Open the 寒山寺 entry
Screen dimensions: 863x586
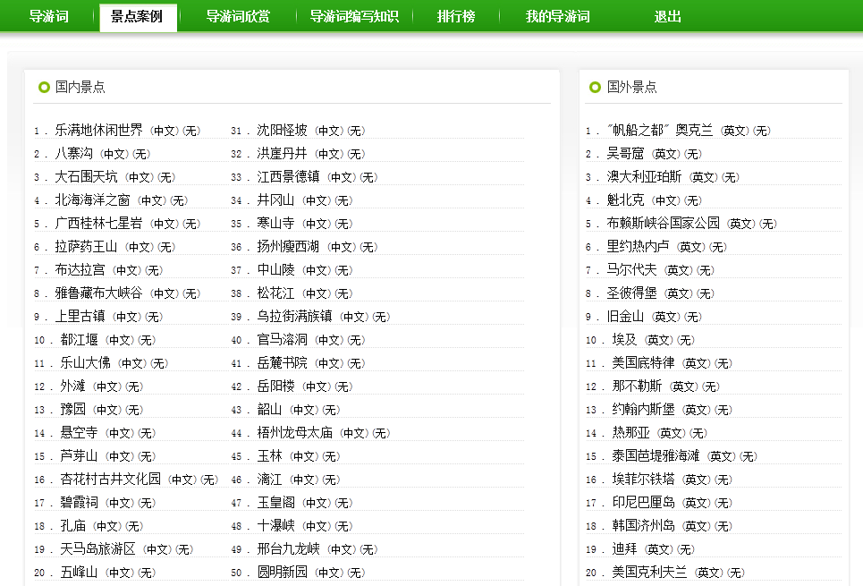click(x=275, y=223)
